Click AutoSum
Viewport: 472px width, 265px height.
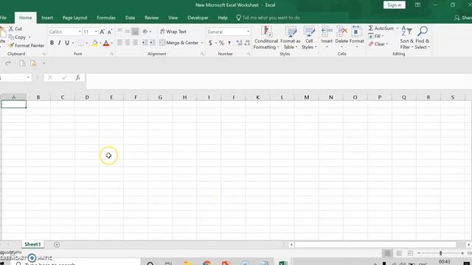381,28
